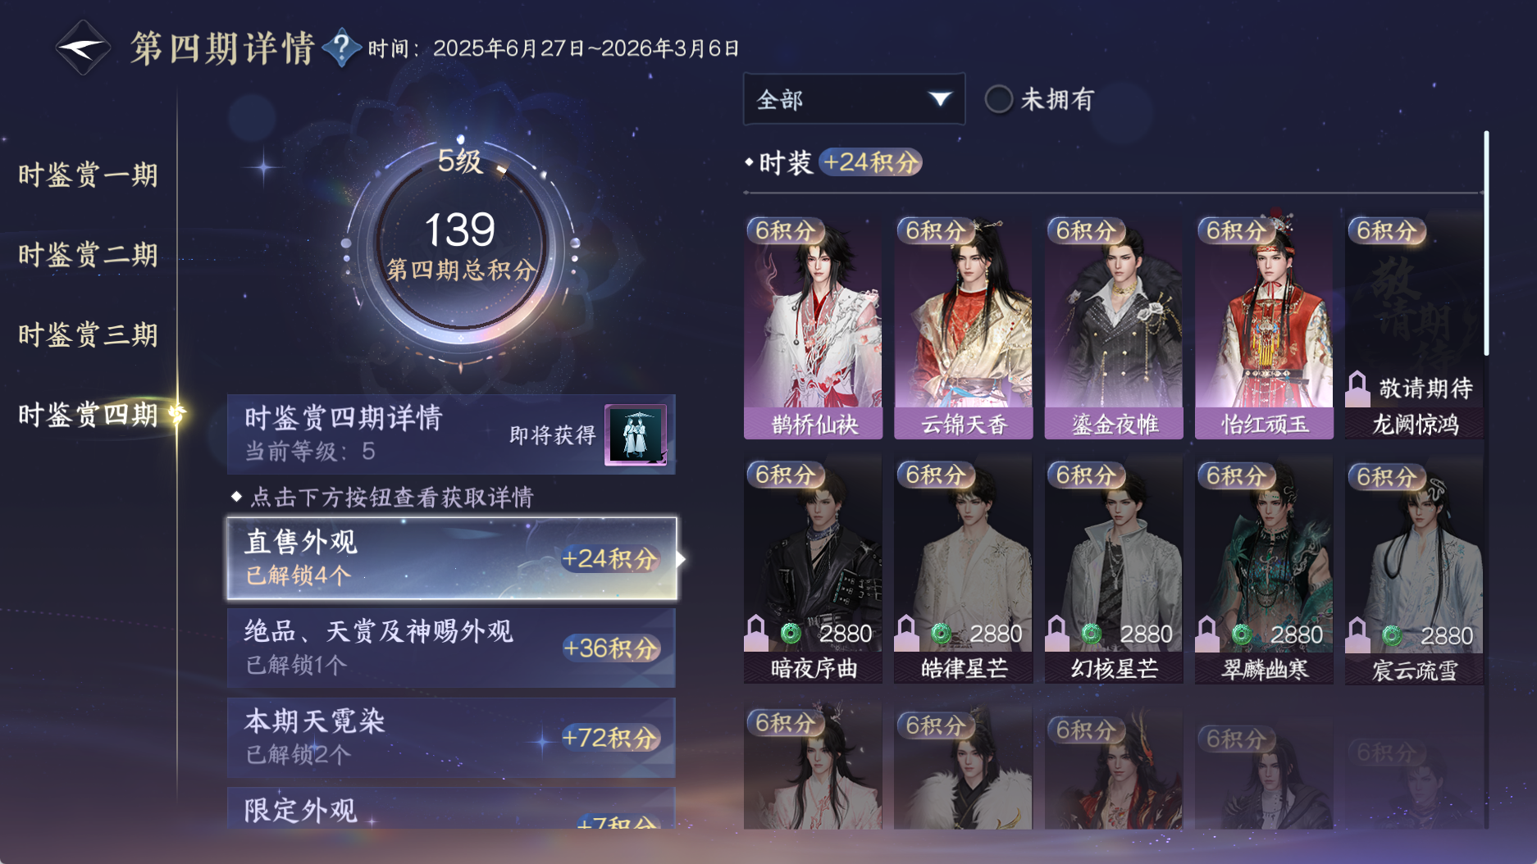The image size is (1537, 864).
Task: Select the 鎏金夜帷 outfit thumbnail
Action: (x=1114, y=327)
